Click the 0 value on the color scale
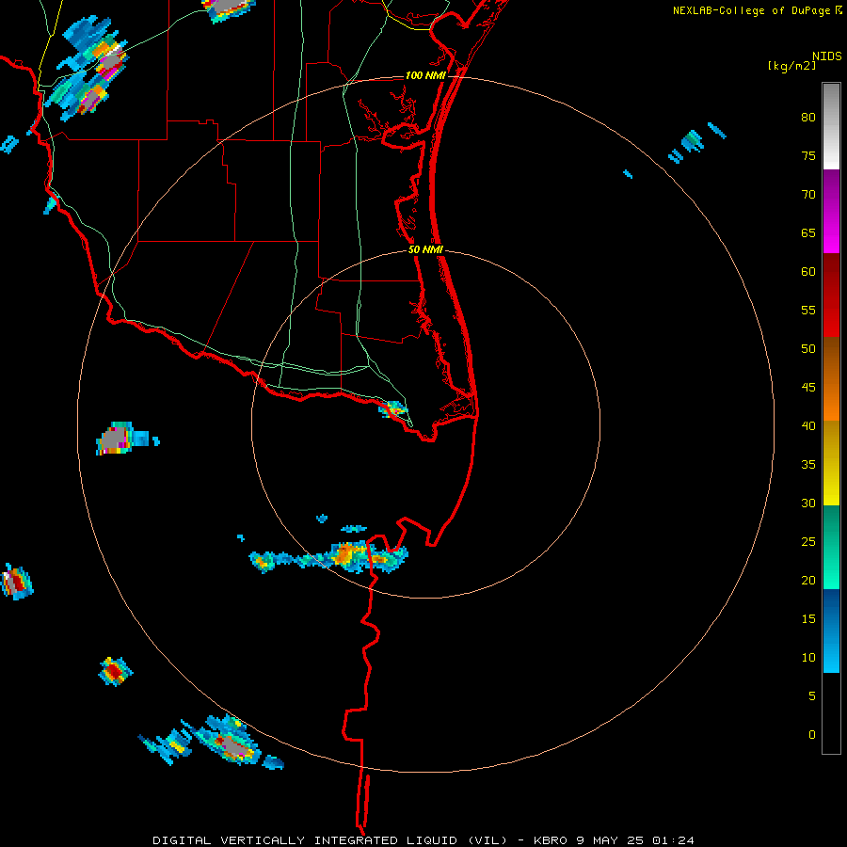This screenshot has width=847, height=847. tap(812, 735)
